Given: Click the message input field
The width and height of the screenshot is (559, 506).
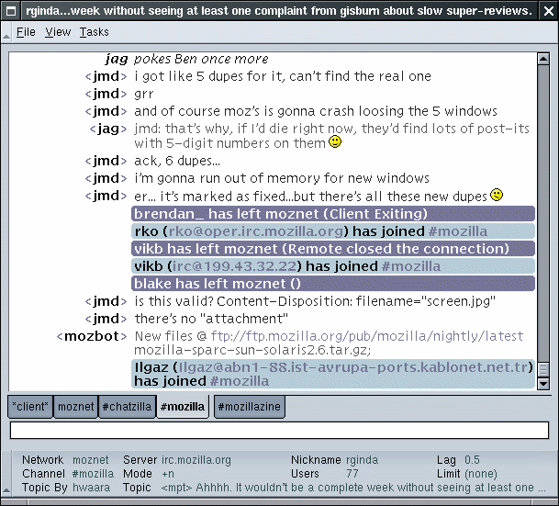Looking at the screenshot, I should pyautogui.click(x=279, y=430).
